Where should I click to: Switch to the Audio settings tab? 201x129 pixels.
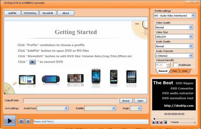(x=185, y=71)
